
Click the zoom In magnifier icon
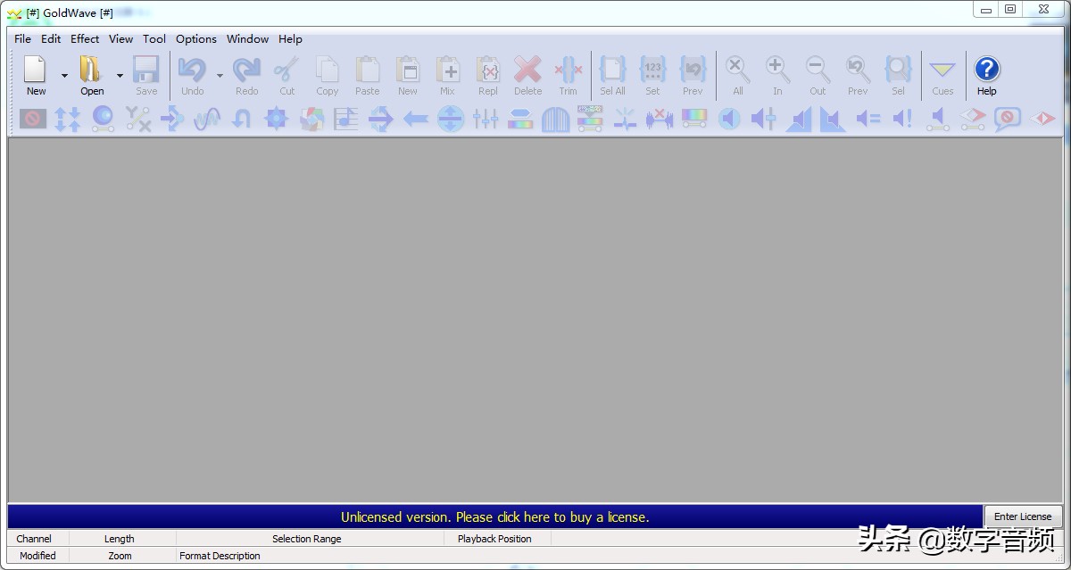777,75
